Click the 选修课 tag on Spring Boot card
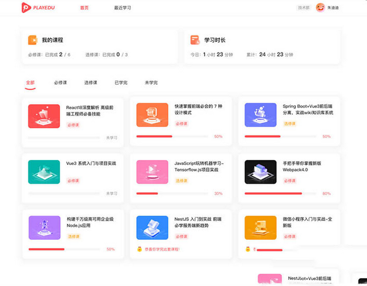 (x=290, y=123)
